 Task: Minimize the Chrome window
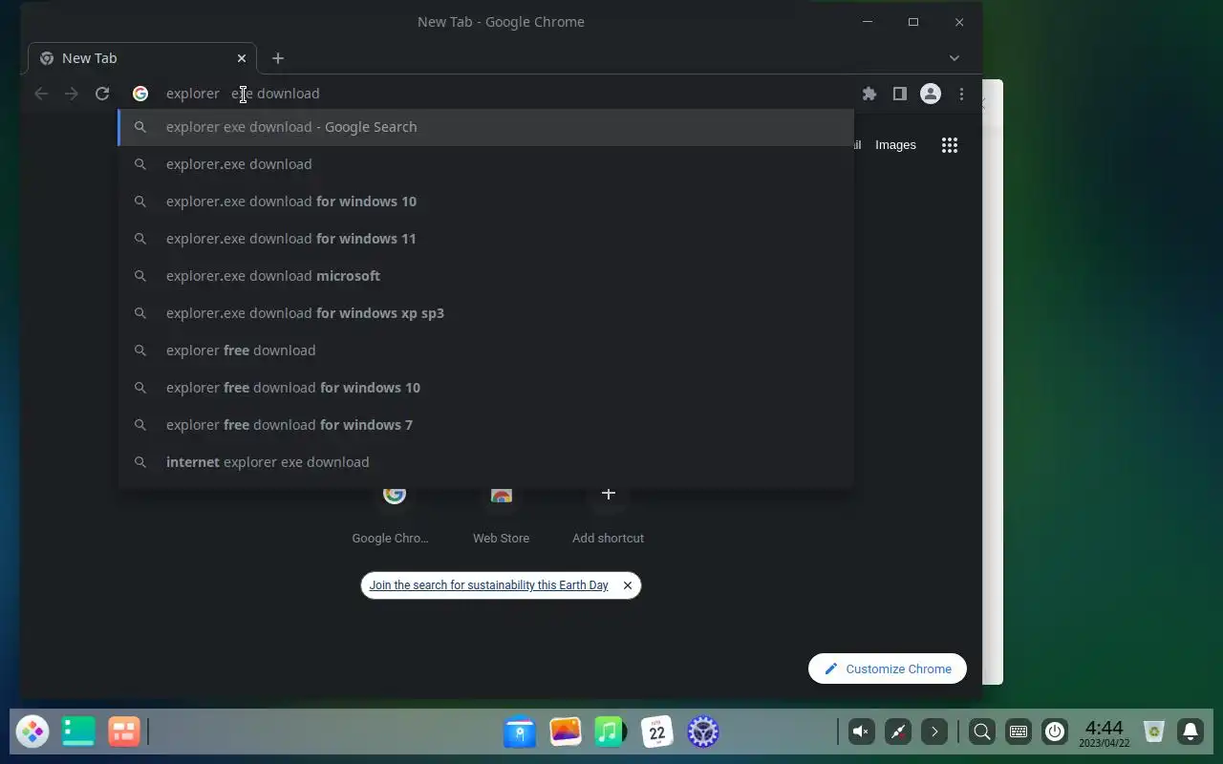[x=868, y=22]
